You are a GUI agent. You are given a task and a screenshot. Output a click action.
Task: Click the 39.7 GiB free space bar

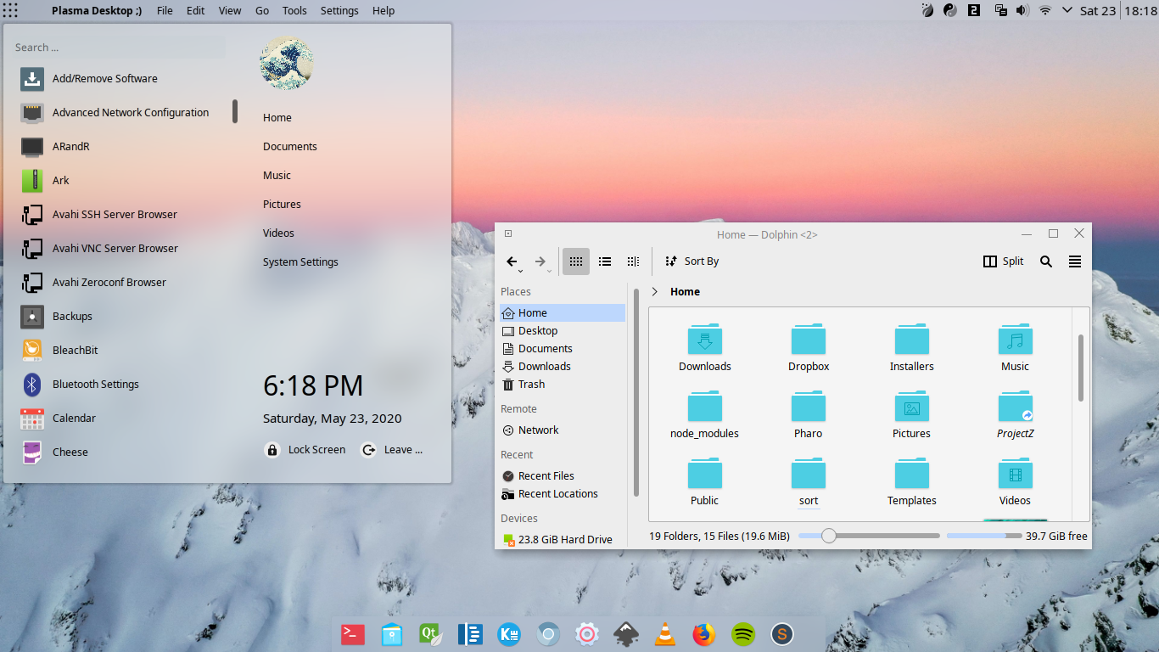tap(984, 536)
